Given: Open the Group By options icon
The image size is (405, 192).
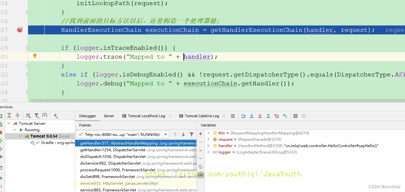Looking at the screenshot, I should click(28, 116).
